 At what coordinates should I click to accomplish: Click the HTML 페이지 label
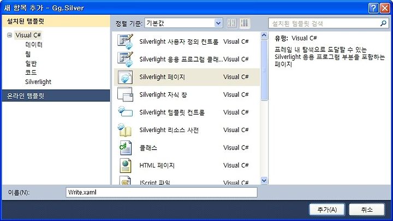[x=157, y=165]
